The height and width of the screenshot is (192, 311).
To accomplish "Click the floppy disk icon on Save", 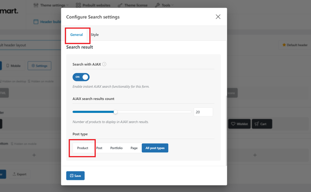I will 71,176.
